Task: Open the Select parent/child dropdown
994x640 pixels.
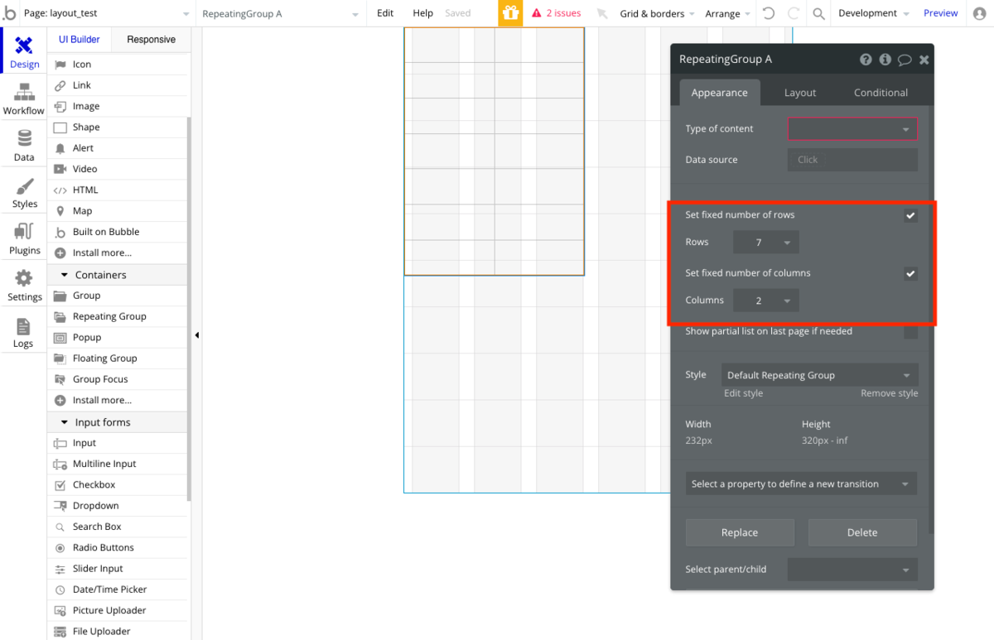Action: [x=852, y=570]
